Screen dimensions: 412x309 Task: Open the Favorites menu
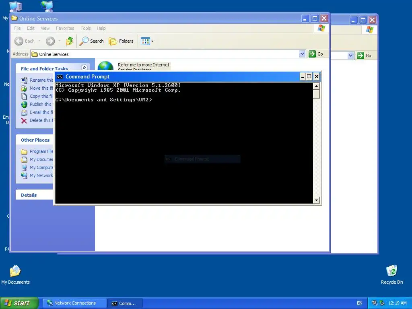click(65, 28)
